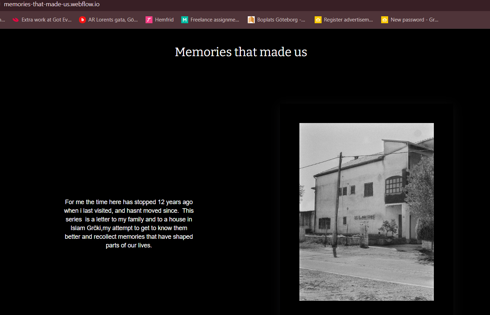The width and height of the screenshot is (490, 315).
Task: Open the 'Extra work at Got Ev...' bookmark label
Action: pyautogui.click(x=46, y=20)
